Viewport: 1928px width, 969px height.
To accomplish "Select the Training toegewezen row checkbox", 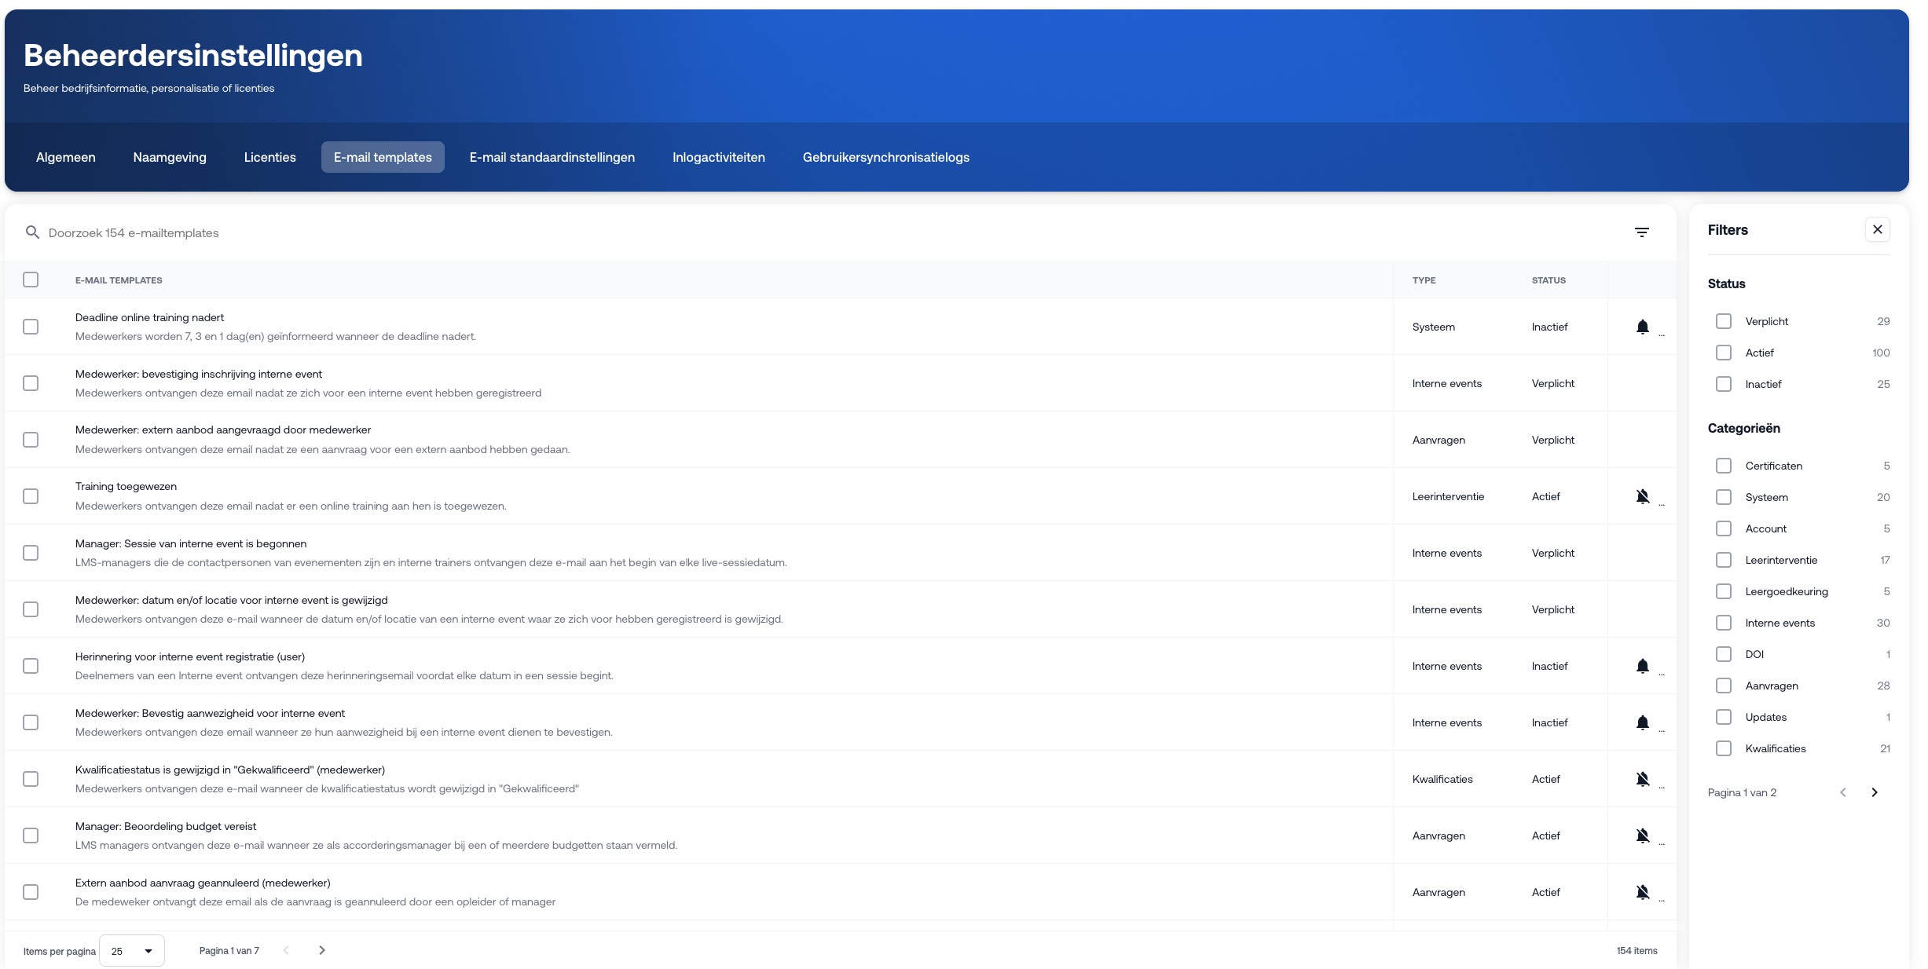I will pos(31,496).
